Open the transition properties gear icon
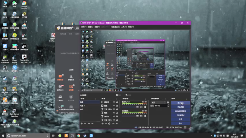246x138 pixels. point(168,102)
